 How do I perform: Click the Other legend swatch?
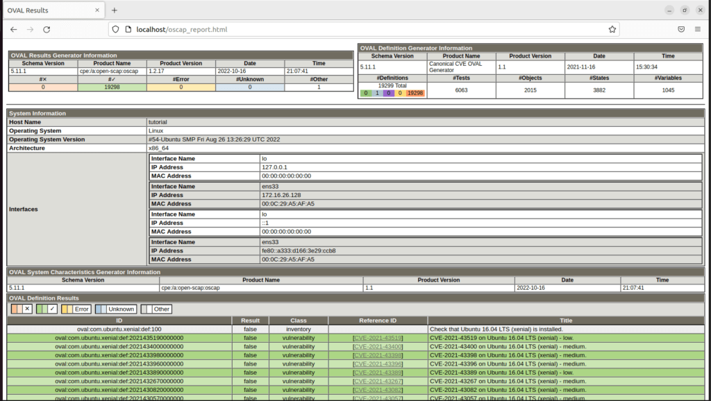click(156, 309)
